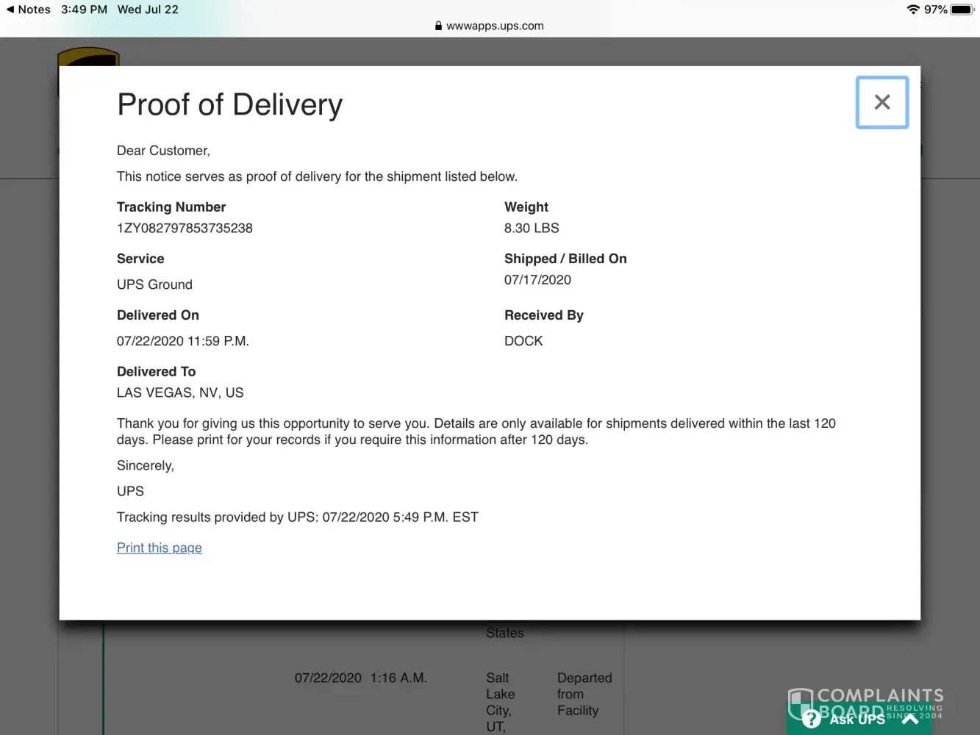Image resolution: width=980 pixels, height=735 pixels.
Task: Click Salt Lake City location behind dialog
Action: [501, 702]
